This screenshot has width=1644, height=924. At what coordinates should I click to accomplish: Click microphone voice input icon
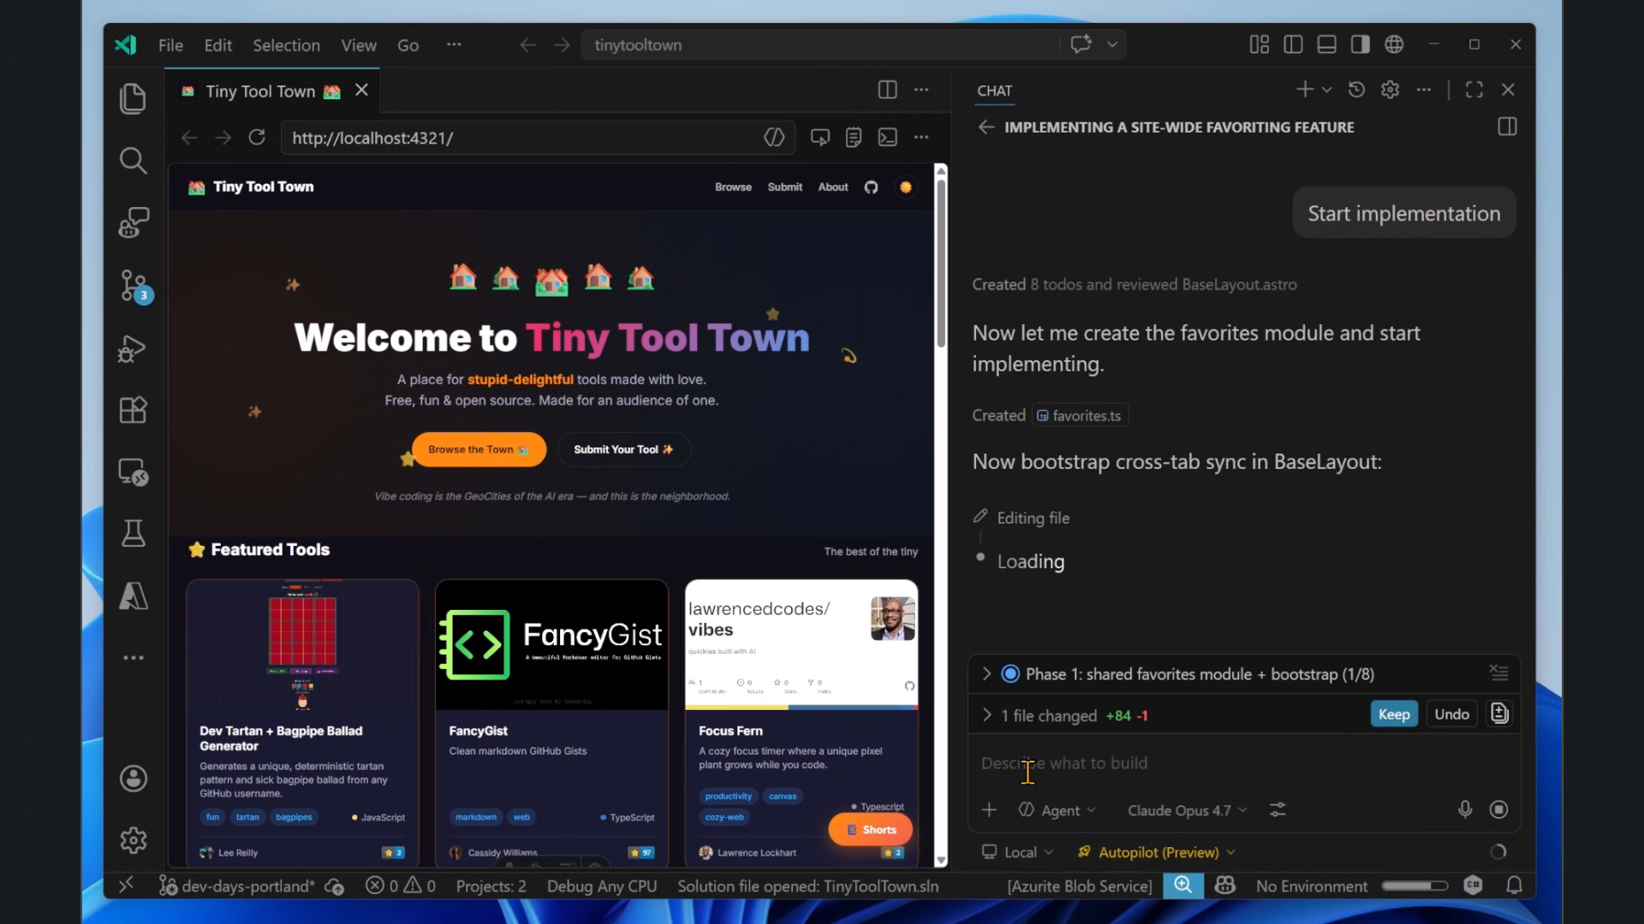tap(1465, 809)
